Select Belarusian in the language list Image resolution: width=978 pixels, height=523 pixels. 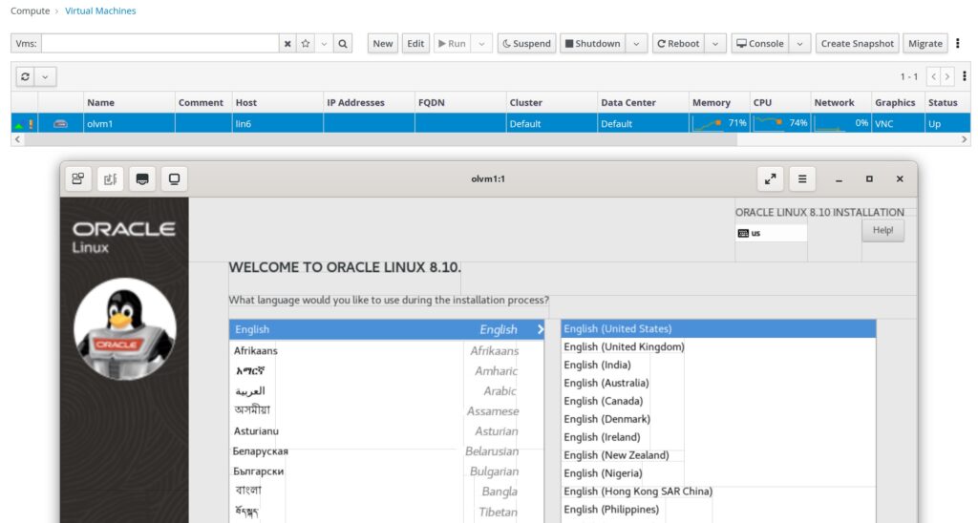[387, 450]
